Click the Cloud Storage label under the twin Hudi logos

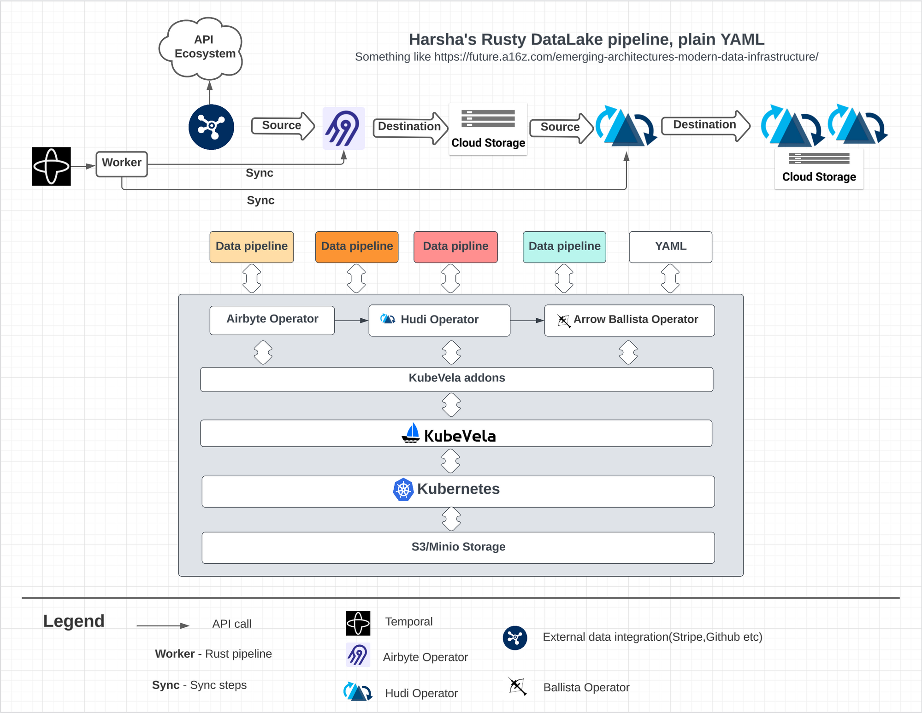tap(819, 177)
